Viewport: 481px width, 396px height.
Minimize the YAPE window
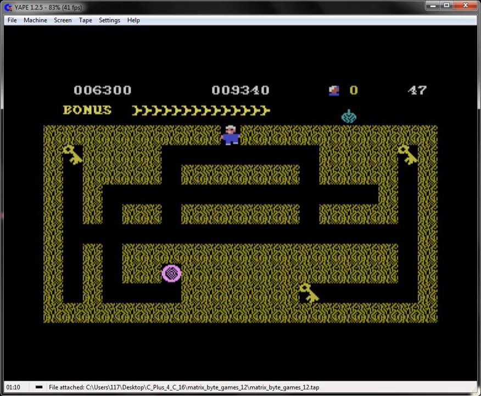click(433, 5)
